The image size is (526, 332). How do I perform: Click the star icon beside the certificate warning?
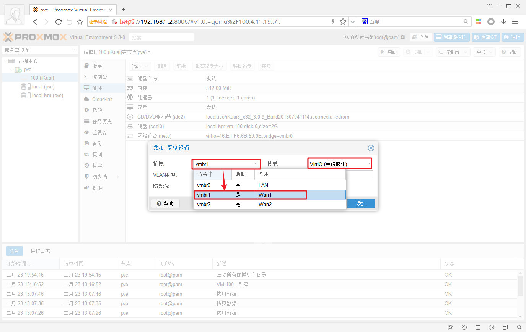[x=80, y=22]
